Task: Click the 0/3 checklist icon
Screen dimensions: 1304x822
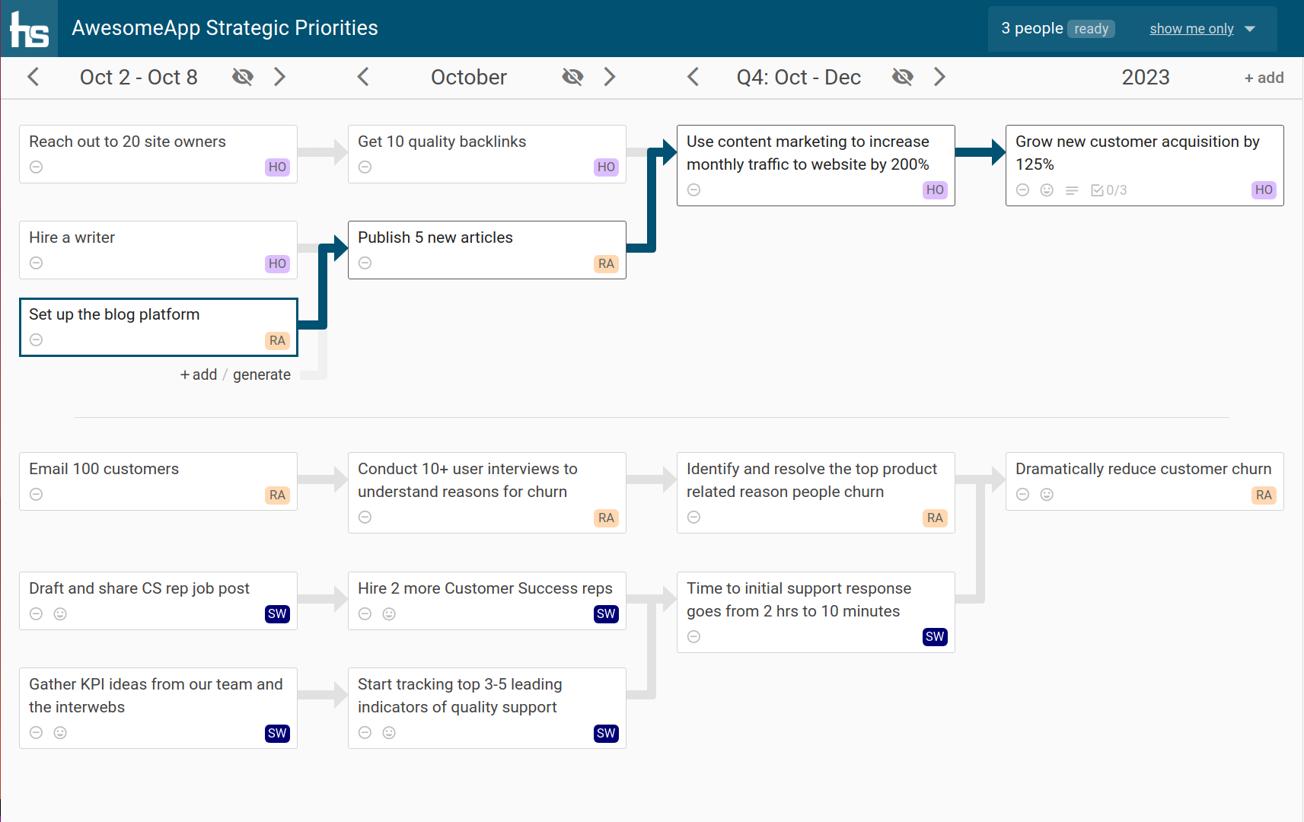Action: tap(1108, 190)
